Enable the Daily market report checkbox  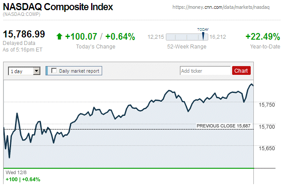tap(54, 70)
